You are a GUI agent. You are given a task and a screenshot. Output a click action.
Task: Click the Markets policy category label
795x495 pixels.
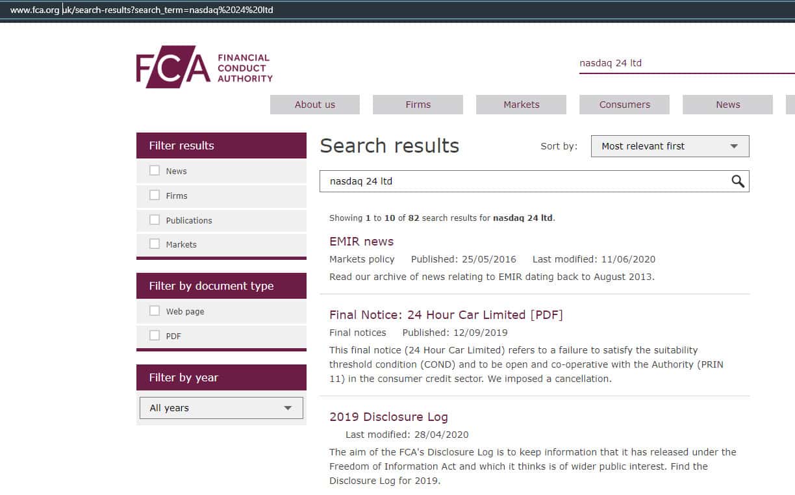tap(362, 259)
